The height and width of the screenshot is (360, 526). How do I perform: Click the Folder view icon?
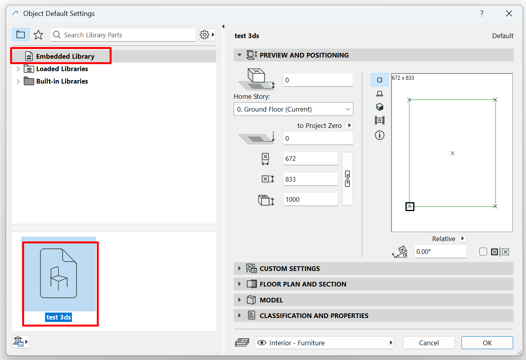pyautogui.click(x=21, y=35)
